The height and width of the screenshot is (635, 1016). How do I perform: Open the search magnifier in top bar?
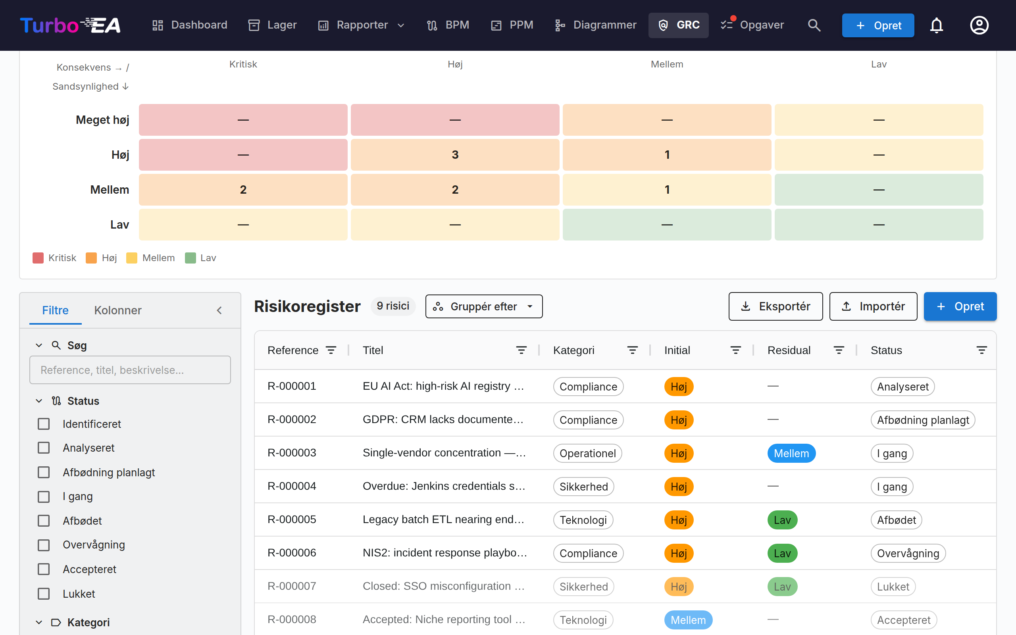click(814, 25)
